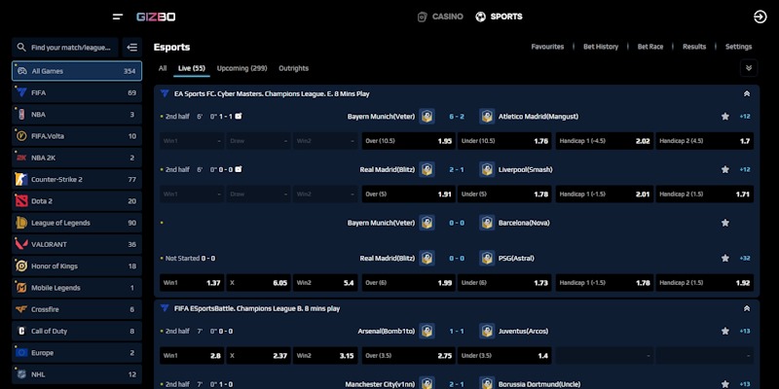Open Results
The width and height of the screenshot is (779, 389).
(x=694, y=47)
